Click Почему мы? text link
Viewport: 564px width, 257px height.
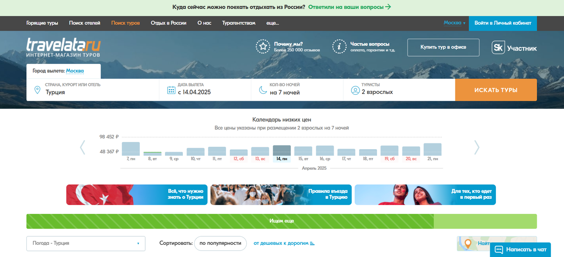289,44
